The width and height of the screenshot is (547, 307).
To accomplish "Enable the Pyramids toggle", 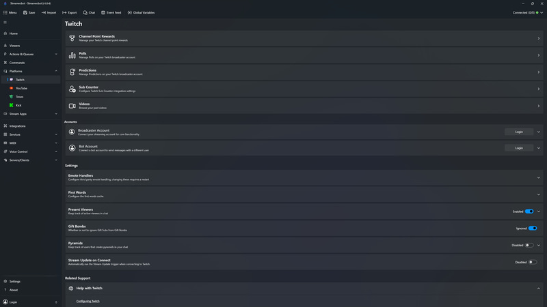I will pos(529,245).
